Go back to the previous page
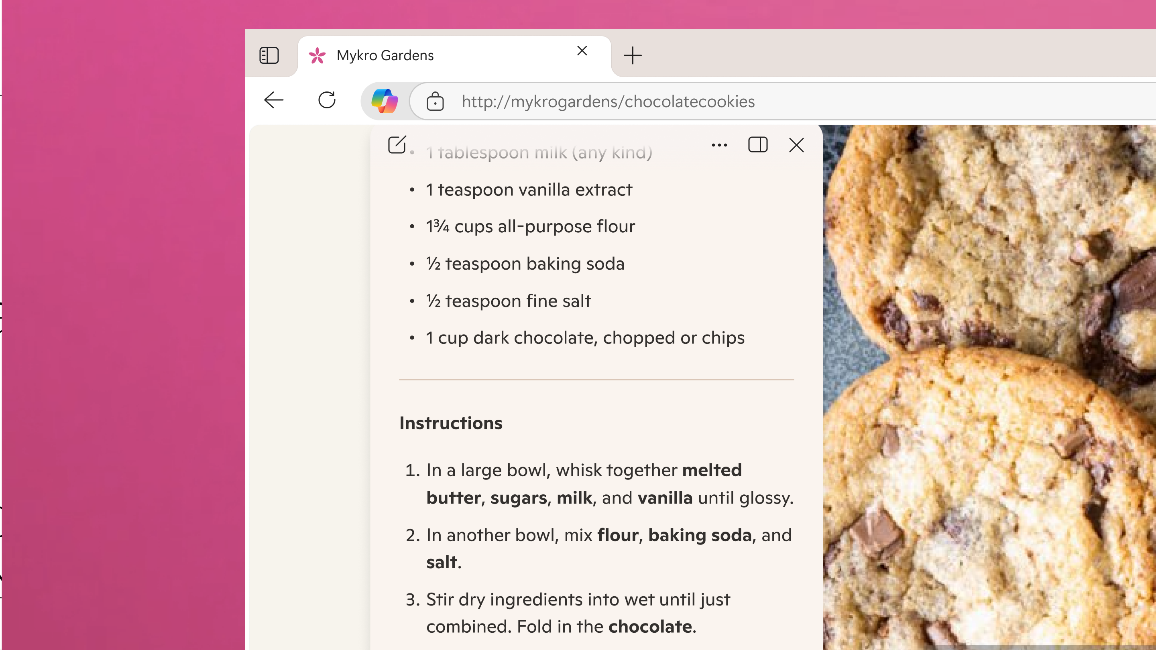 click(x=274, y=100)
